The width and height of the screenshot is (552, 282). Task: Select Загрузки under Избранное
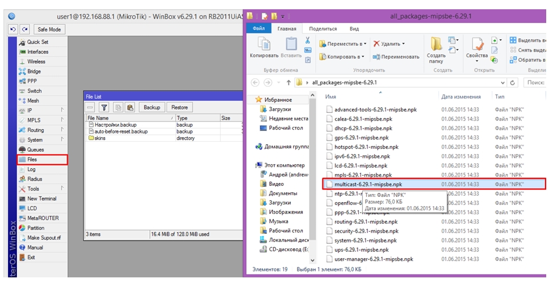276,109
